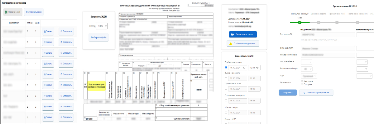Screen dimensions: 374x124
Task: Enable the Погрузка visit purpose checkbox
Action: 302,84
